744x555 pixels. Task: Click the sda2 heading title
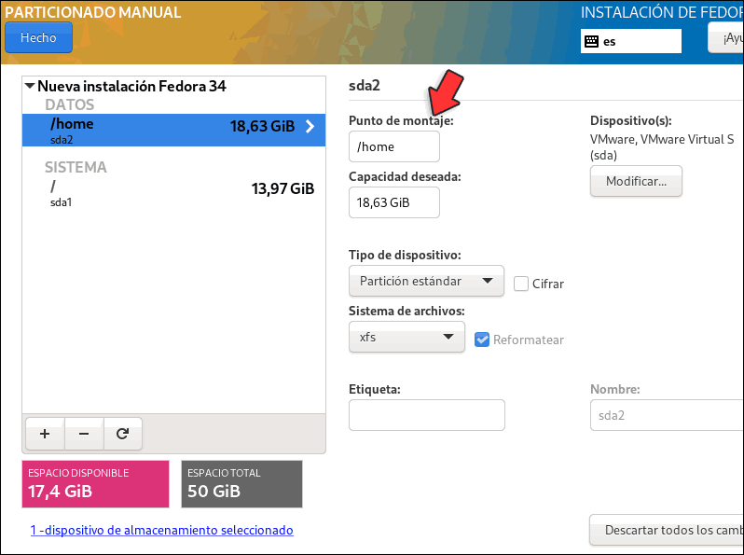pos(365,86)
